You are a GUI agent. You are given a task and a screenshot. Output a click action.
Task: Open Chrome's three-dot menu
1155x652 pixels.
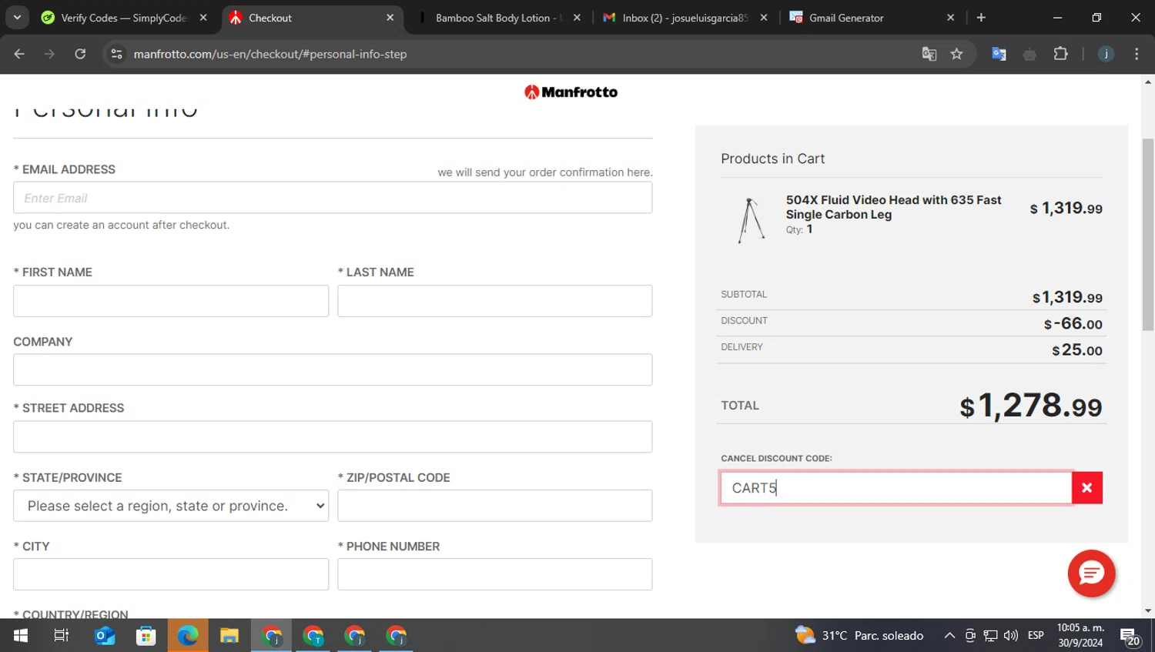tap(1137, 54)
